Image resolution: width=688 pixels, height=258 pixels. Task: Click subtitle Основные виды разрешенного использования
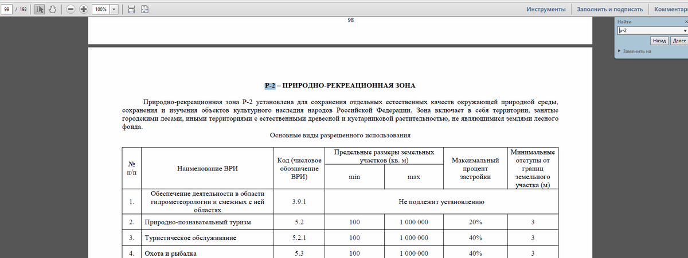coord(340,136)
